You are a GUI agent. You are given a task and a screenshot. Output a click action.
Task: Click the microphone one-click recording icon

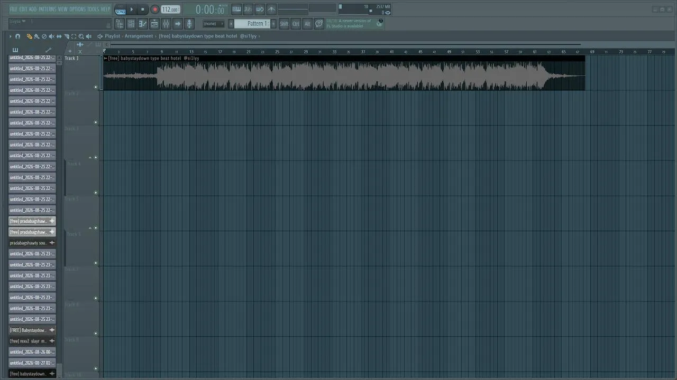(x=189, y=24)
